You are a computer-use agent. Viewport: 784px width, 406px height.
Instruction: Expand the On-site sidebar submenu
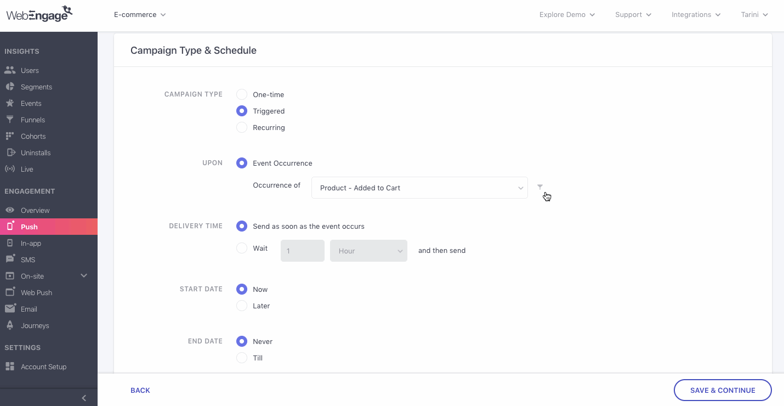(84, 275)
